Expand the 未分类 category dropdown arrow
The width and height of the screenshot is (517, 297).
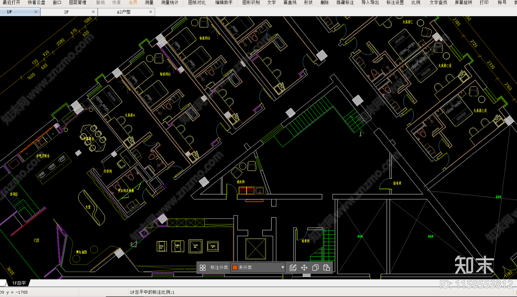[282, 268]
